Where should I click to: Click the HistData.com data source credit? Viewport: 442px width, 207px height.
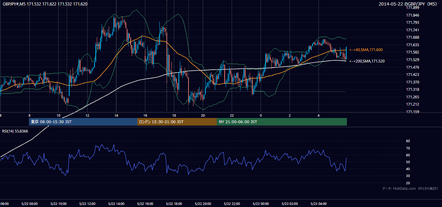410,188
